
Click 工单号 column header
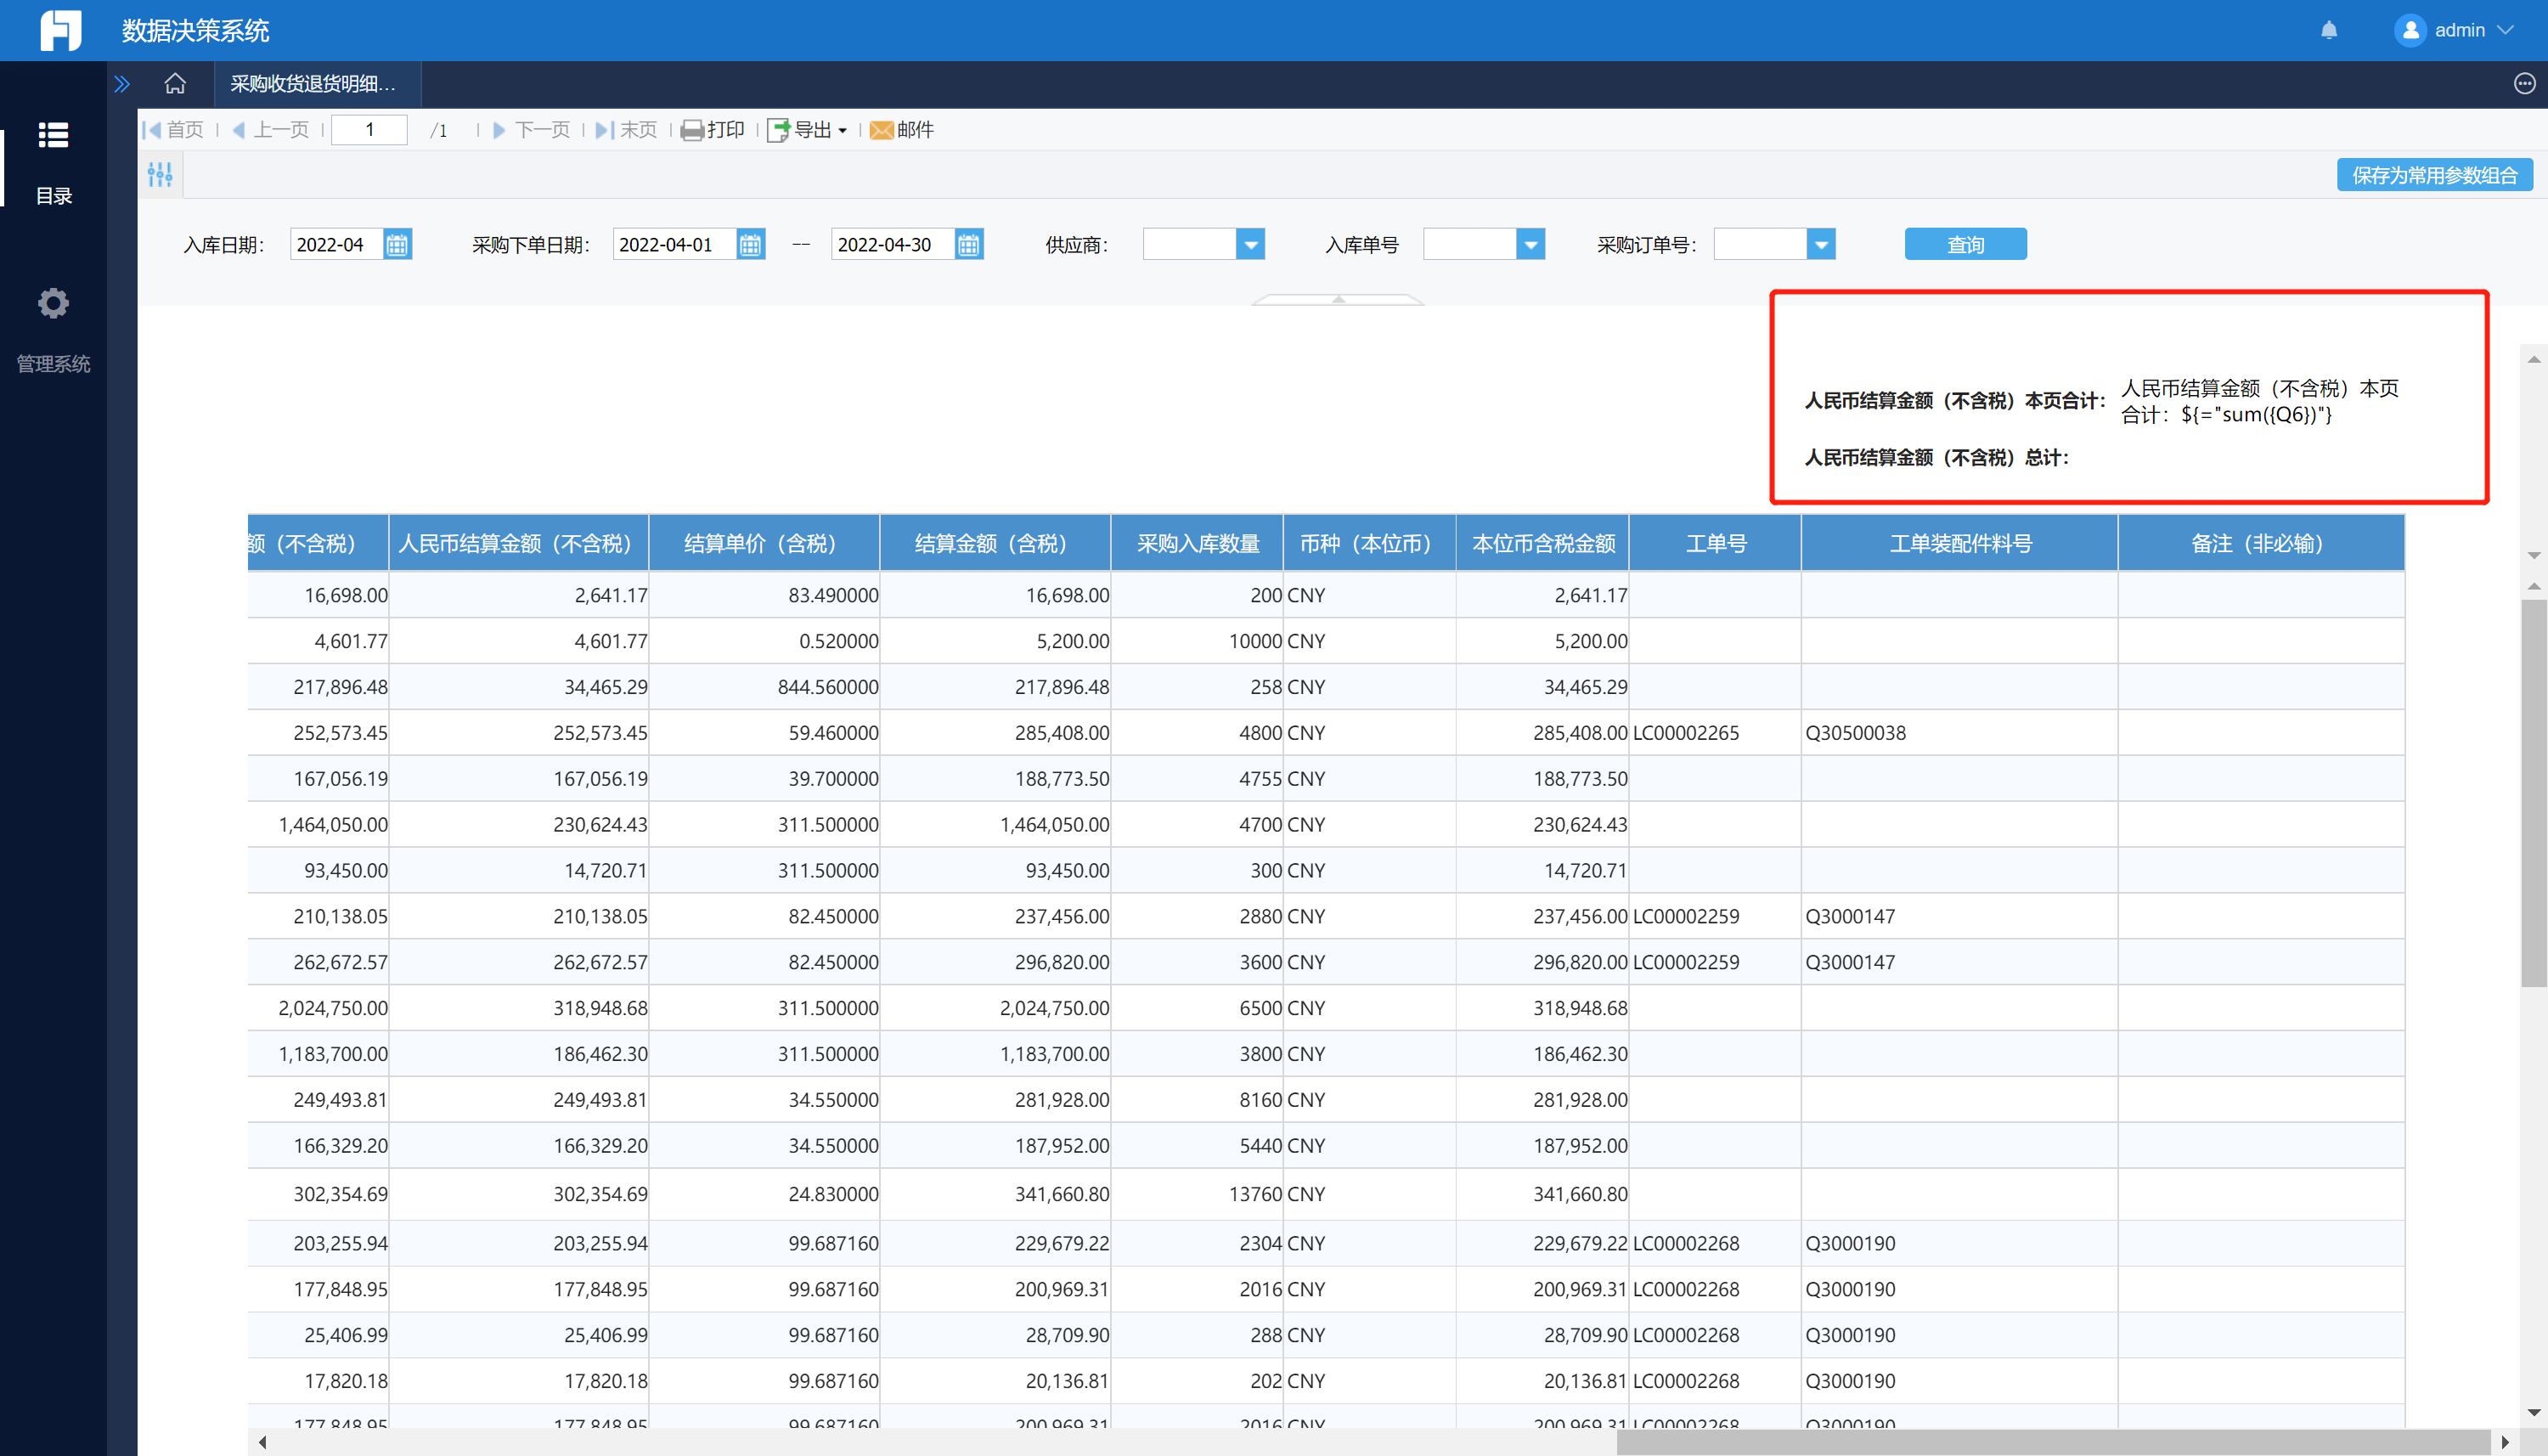tap(1716, 543)
